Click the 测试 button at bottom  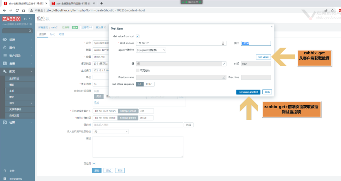(108, 171)
